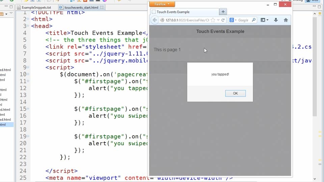
Task: Click the "you tapped!" alert message
Action: coord(220,74)
